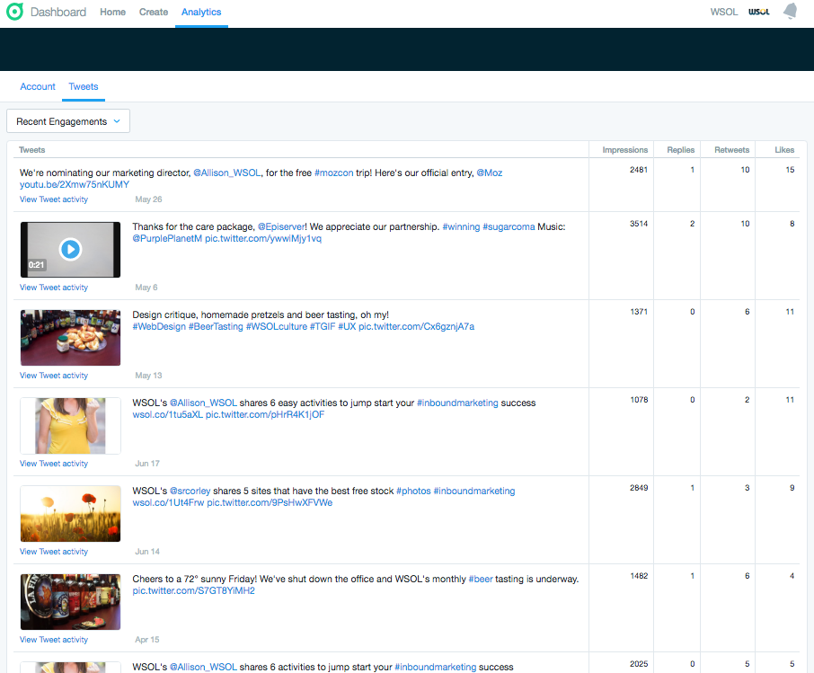Open the pretzels and beer photo thumbnail
Image resolution: width=814 pixels, height=673 pixels.
point(70,338)
